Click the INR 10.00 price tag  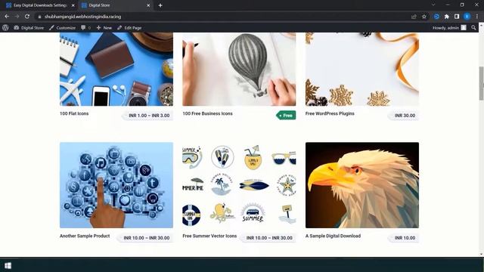(x=403, y=238)
